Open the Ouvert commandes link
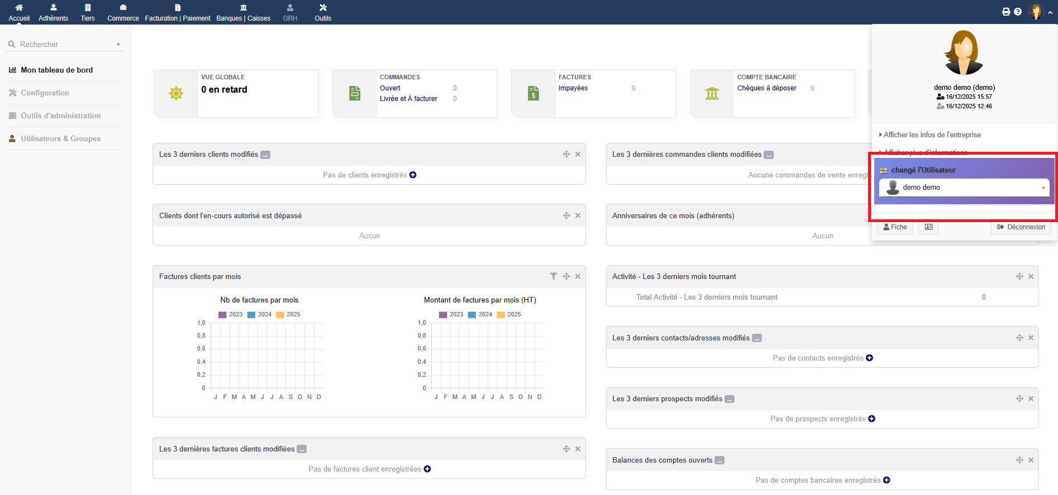1058x495 pixels. [x=390, y=88]
